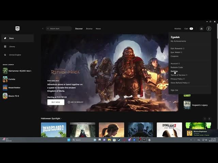Click the launcher vertical scrollbar
The height and width of the screenshot is (163, 218).
[217, 31]
